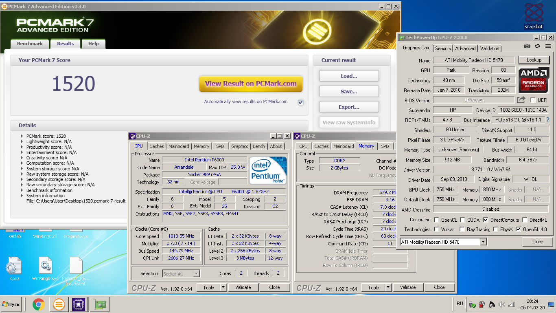Viewport: 556px width, 313px height.
Task: Open Chrome from the taskbar
Action: click(39, 304)
